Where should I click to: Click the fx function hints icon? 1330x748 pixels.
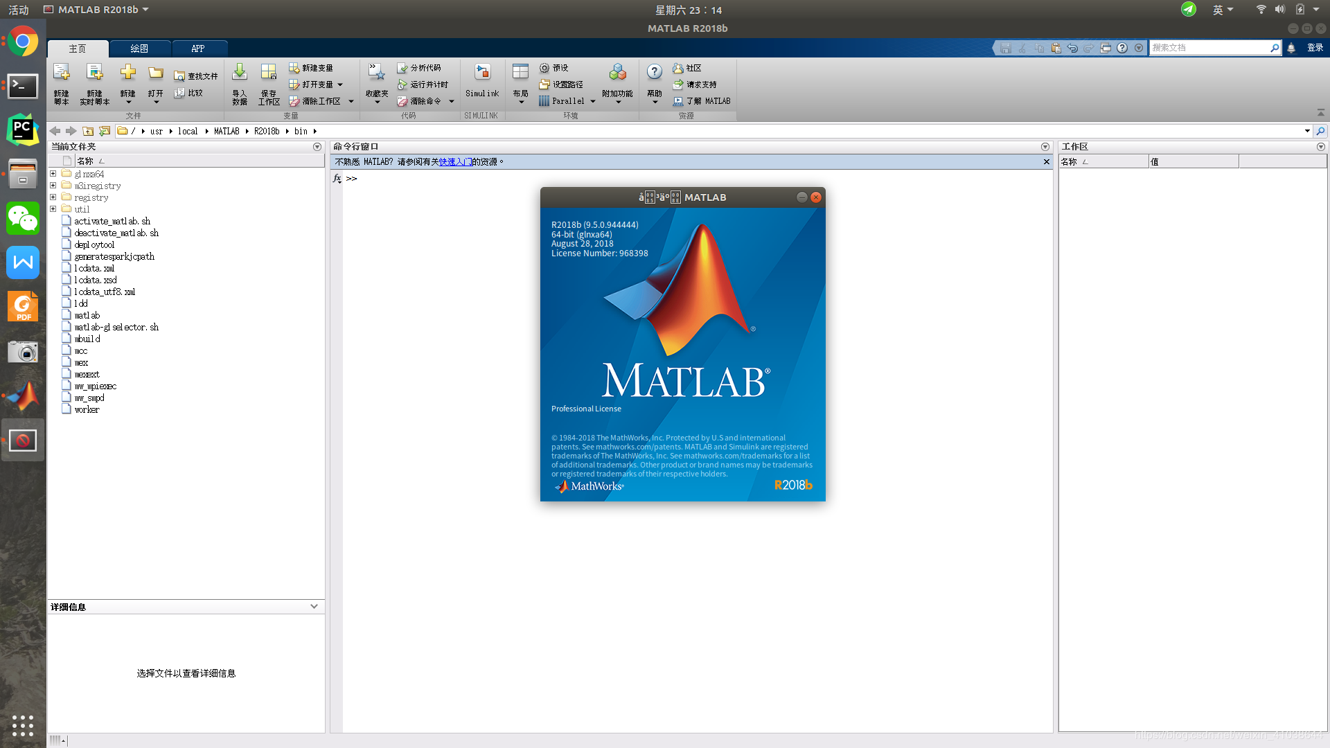click(x=337, y=178)
